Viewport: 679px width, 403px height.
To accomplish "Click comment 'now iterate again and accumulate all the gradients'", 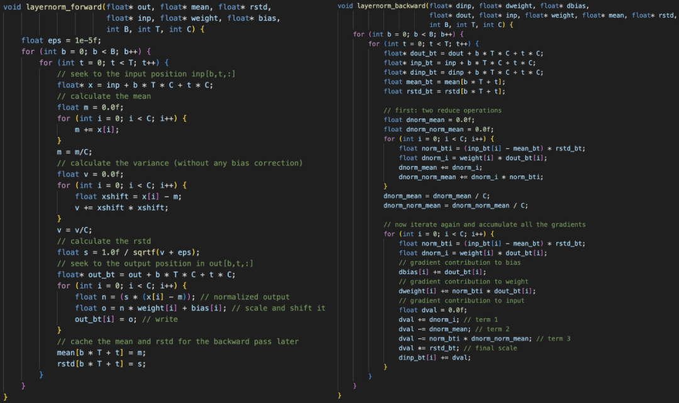I will [485, 225].
